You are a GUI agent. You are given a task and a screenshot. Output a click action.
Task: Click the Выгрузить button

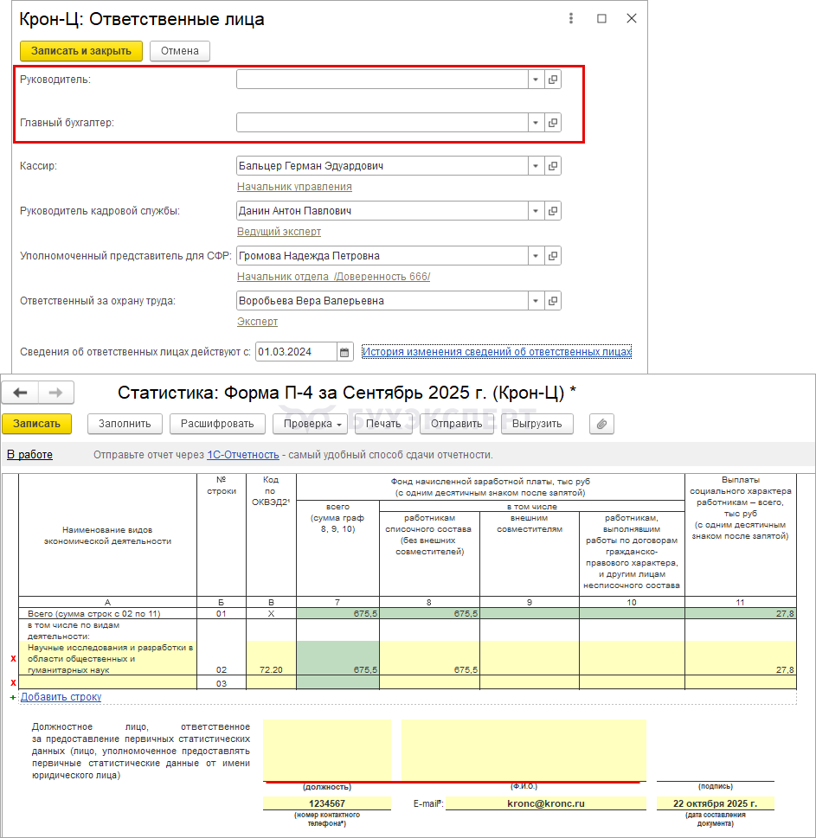click(x=537, y=424)
